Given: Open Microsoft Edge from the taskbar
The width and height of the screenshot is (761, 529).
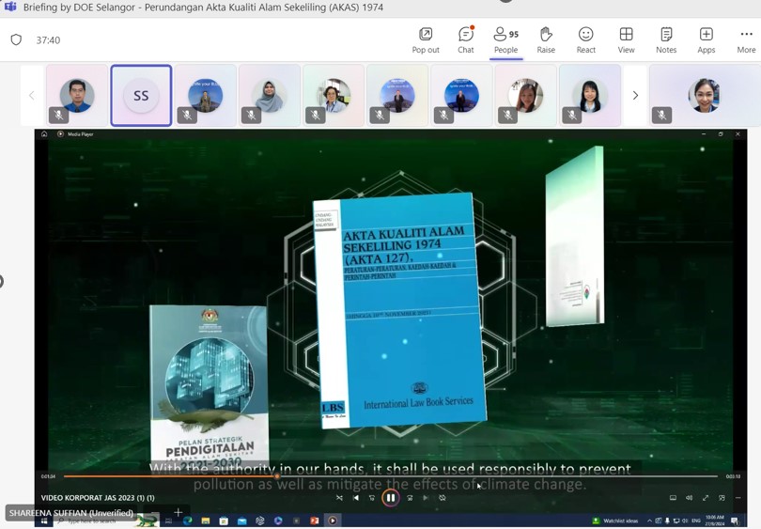Looking at the screenshot, I should (x=187, y=521).
